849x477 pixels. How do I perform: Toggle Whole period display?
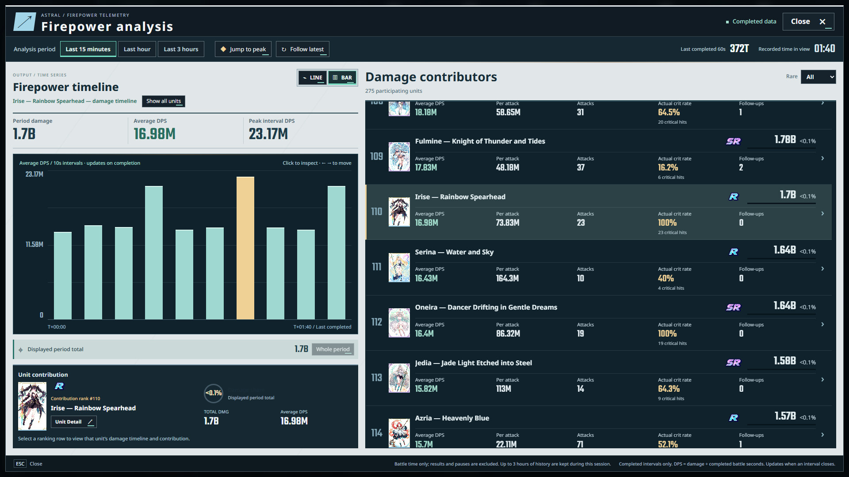coord(333,349)
